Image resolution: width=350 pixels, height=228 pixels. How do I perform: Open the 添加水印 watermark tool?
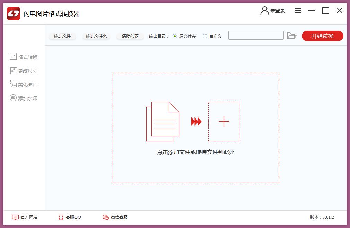[x=24, y=98]
